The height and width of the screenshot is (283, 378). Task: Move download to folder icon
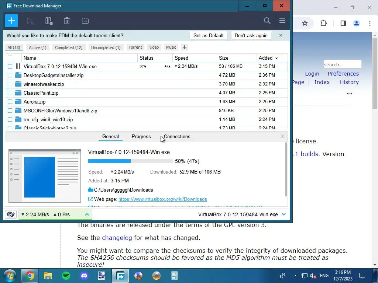(85, 21)
